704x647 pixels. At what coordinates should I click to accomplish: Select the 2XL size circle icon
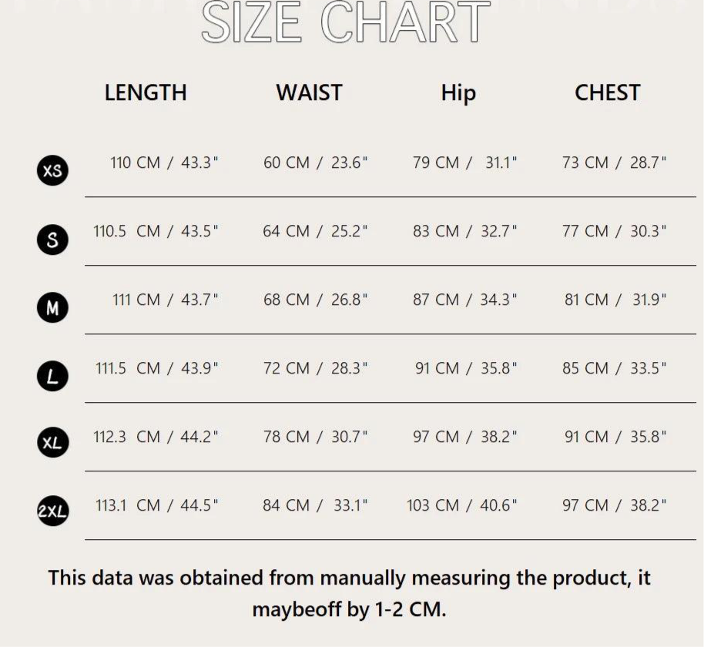click(52, 511)
